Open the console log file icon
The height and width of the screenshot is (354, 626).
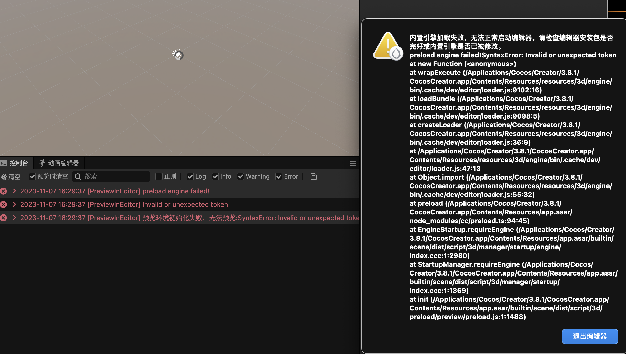[314, 176]
